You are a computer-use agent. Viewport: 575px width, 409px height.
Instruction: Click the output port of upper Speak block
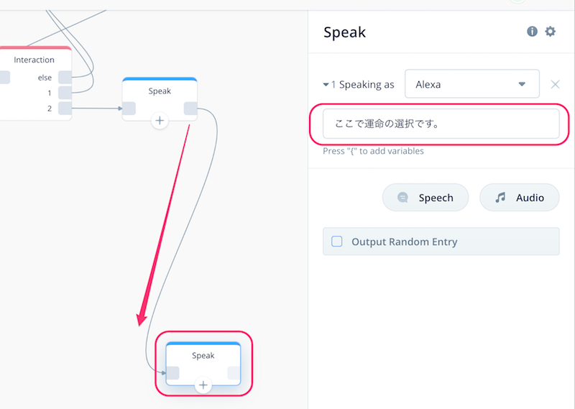point(190,109)
